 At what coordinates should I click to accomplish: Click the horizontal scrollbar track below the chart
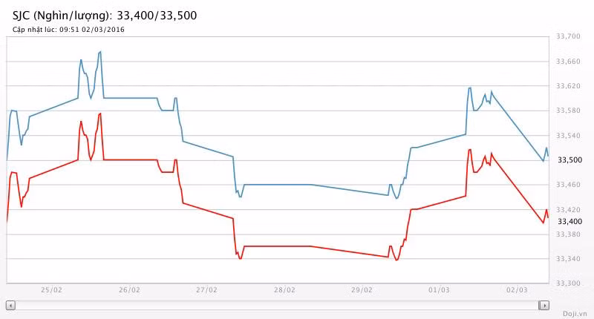pos(277,305)
